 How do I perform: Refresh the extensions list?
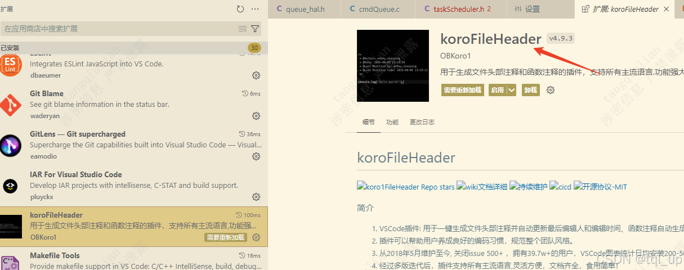pyautogui.click(x=240, y=9)
